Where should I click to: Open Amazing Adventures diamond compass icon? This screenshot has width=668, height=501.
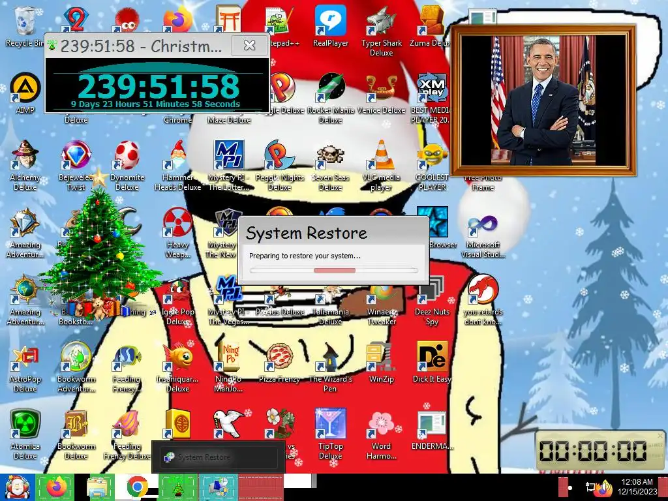pos(25,232)
